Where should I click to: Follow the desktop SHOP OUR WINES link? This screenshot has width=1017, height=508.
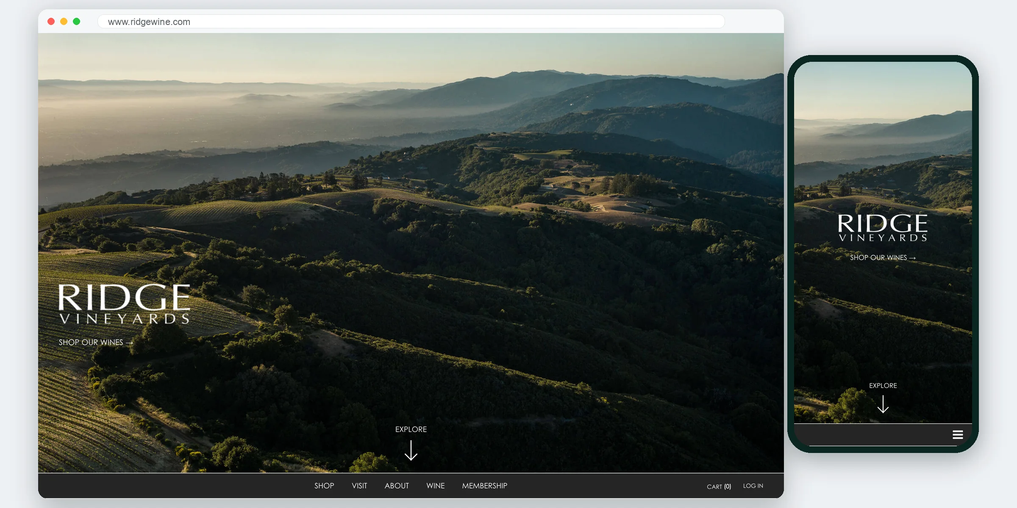point(96,342)
